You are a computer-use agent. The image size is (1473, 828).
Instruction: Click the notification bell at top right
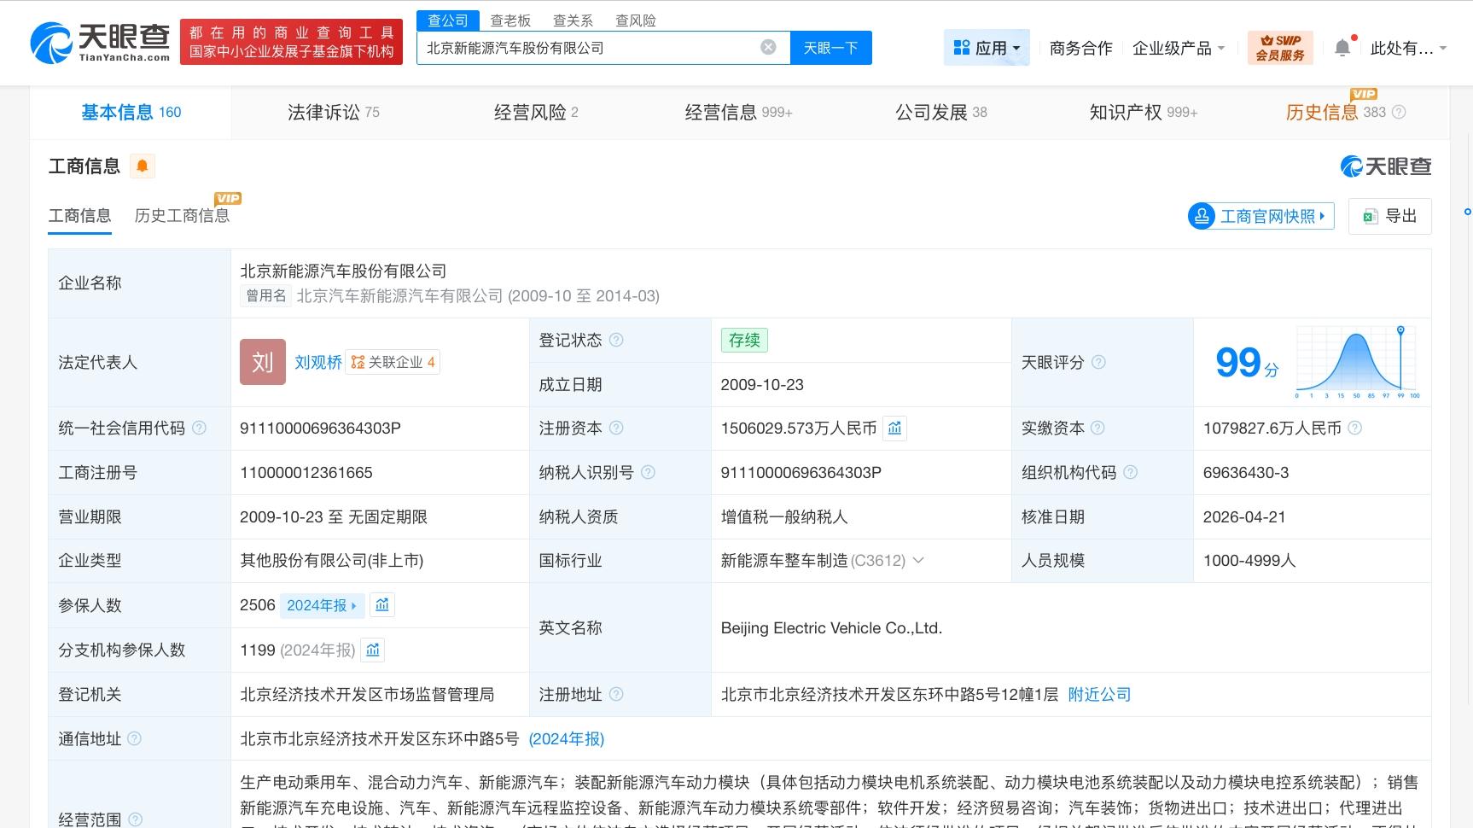(x=1342, y=48)
